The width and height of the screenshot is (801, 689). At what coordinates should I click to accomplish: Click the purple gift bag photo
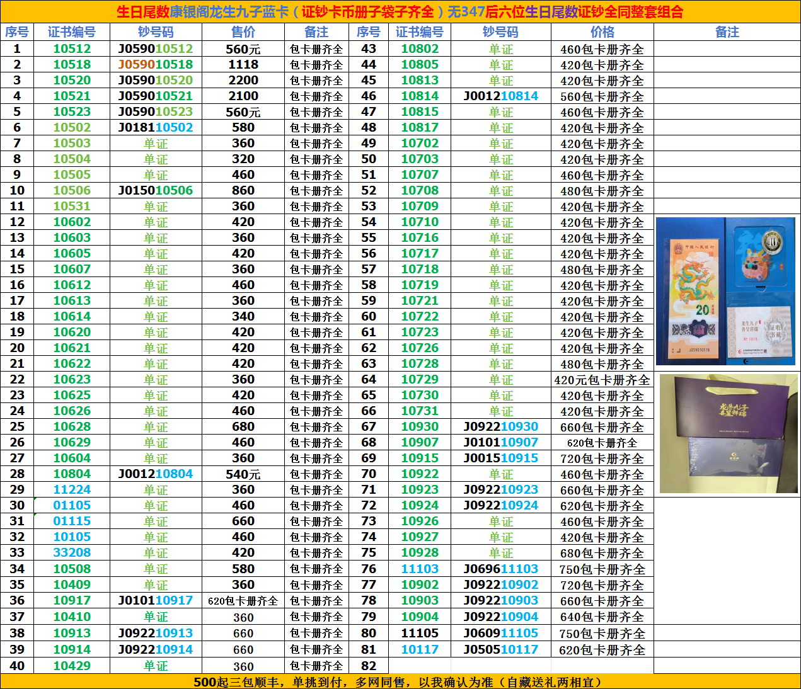click(x=729, y=433)
